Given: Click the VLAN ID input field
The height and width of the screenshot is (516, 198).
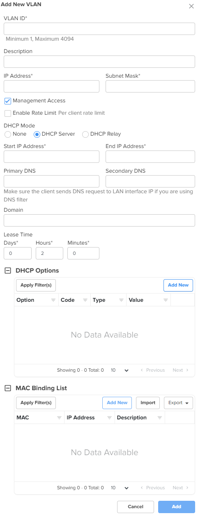Looking at the screenshot, I should (x=99, y=29).
